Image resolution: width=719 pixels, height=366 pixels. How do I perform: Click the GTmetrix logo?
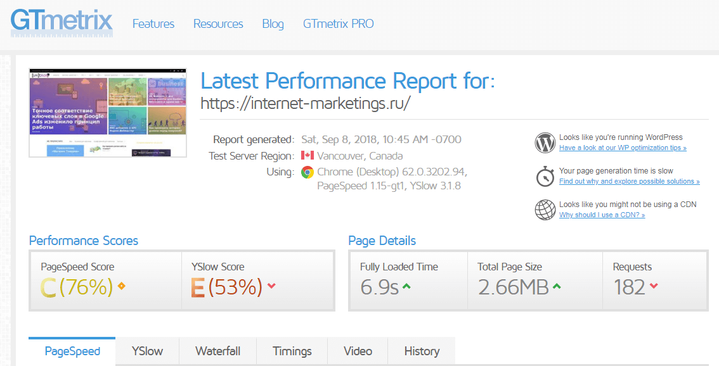(62, 22)
